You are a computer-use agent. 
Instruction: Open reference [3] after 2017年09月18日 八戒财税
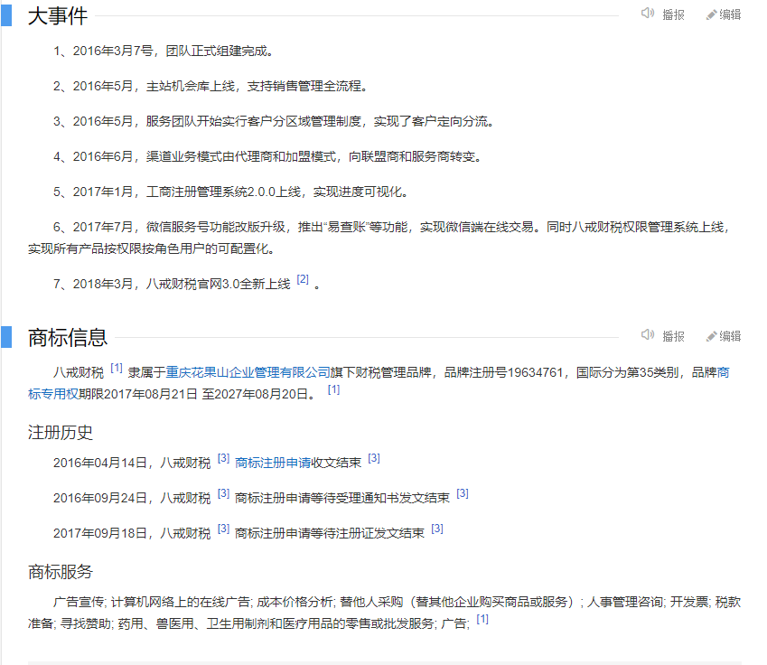click(223, 529)
